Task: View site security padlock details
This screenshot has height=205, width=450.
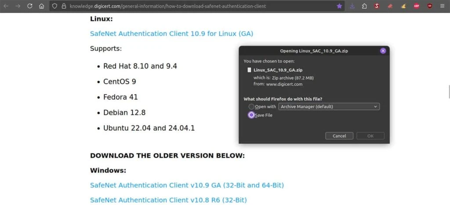Action: 64,6
